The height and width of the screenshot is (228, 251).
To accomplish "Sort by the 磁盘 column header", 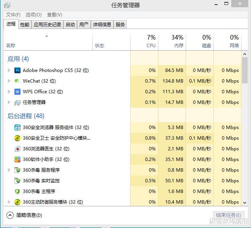I will (200, 42).
